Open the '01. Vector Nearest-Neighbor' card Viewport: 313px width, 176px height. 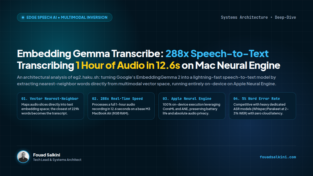(50, 106)
